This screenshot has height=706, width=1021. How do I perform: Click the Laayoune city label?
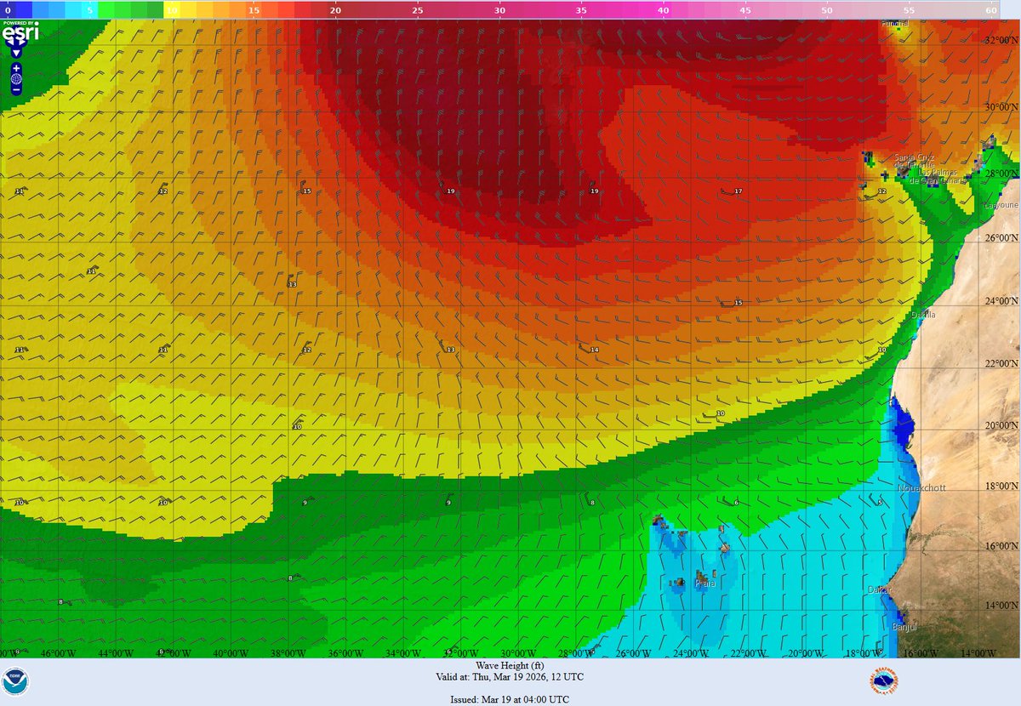click(x=1001, y=205)
